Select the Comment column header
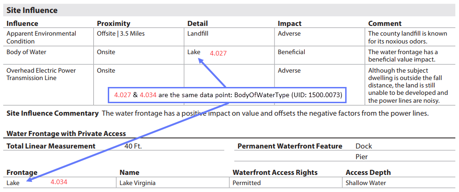The height and width of the screenshot is (192, 459). click(x=385, y=24)
